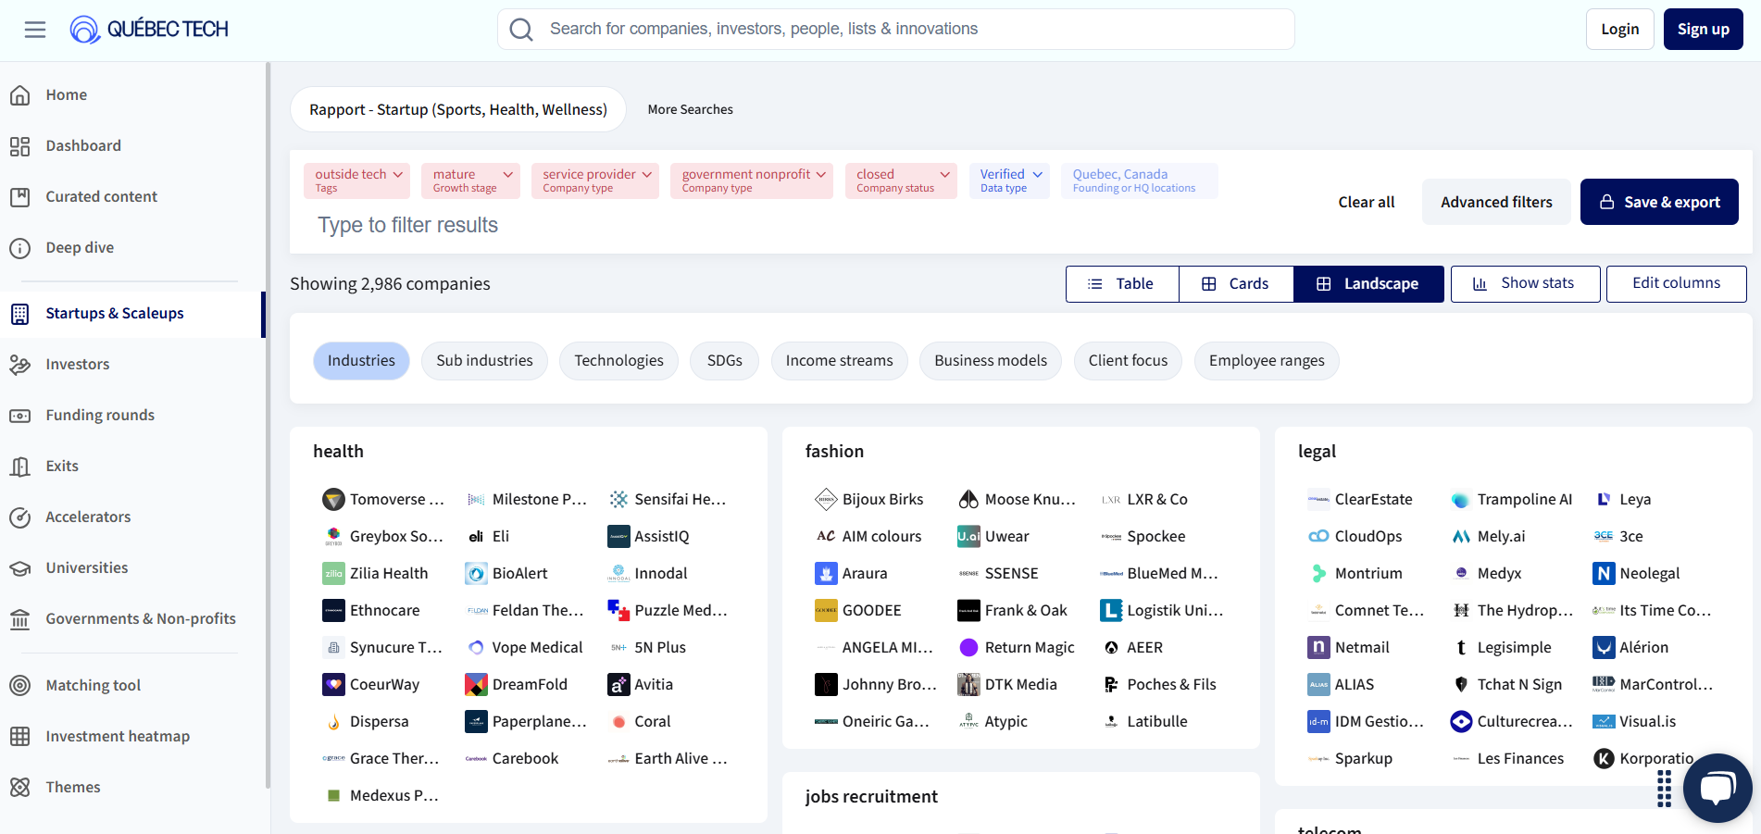Click the Save & export button
The width and height of the screenshot is (1761, 834).
click(x=1659, y=202)
